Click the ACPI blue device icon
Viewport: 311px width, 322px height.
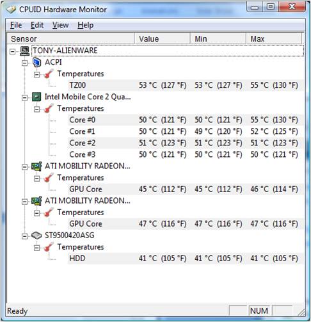[36, 62]
